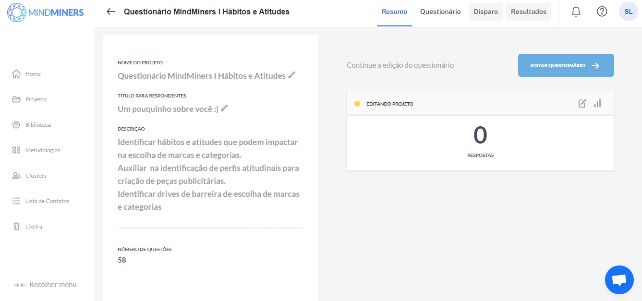Edit respondent title with pencil icon

tap(224, 108)
